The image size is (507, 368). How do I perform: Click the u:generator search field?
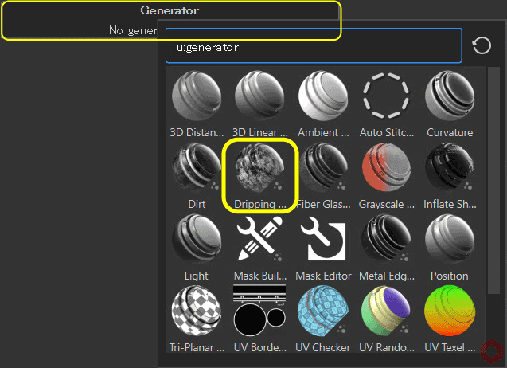tap(314, 45)
